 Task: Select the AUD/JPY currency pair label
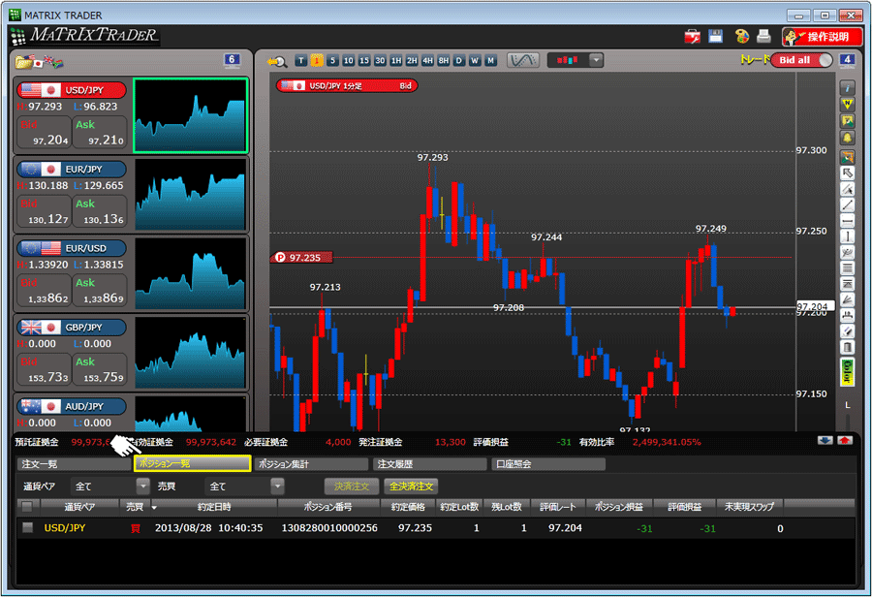tap(72, 406)
